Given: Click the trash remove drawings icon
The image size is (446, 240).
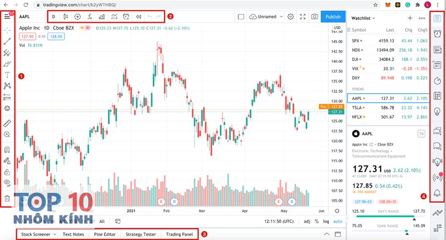Looking at the screenshot, I should point(7,198).
